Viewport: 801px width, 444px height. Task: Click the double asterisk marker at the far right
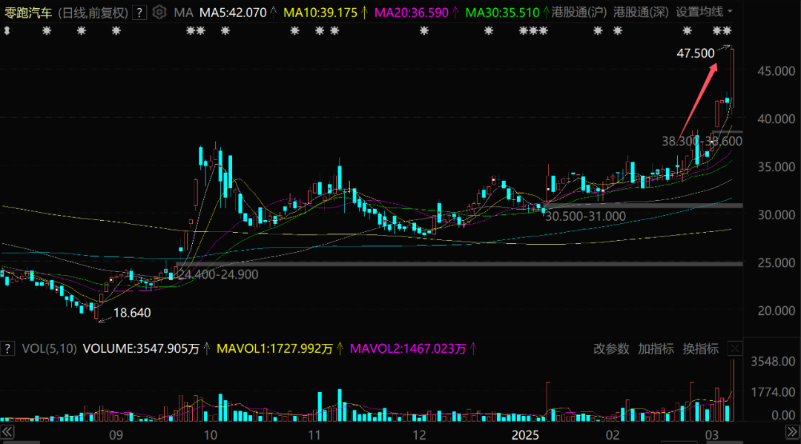point(722,31)
